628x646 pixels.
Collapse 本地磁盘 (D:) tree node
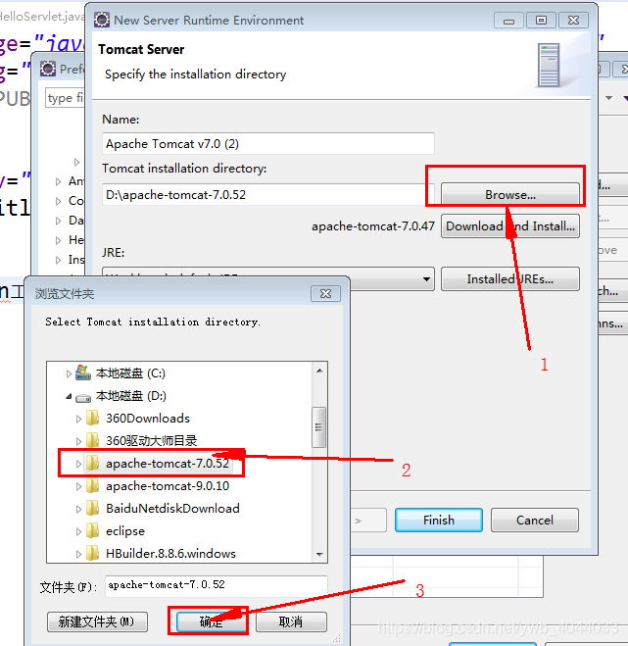69,396
